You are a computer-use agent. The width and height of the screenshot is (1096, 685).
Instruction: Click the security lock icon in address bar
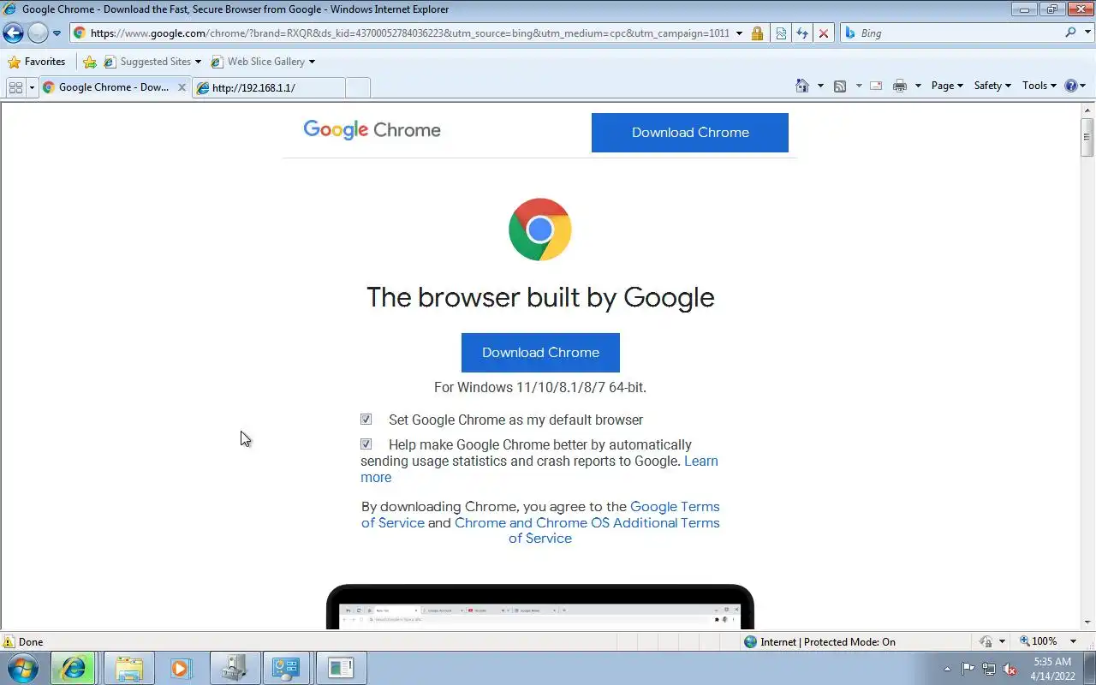pos(757,33)
